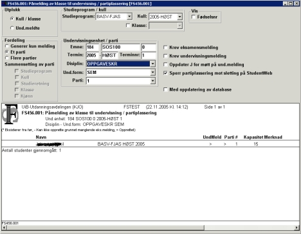Click the application icon in the title bar
Image resolution: width=301 pixels, height=234 pixels.
click(4, 4)
